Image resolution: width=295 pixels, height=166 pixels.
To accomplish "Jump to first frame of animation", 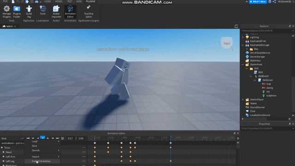I will [28, 138].
